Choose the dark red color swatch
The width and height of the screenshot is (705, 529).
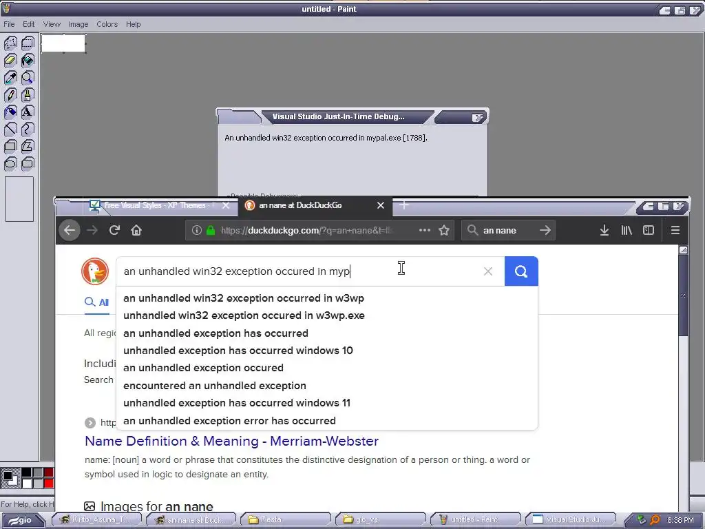(49, 472)
